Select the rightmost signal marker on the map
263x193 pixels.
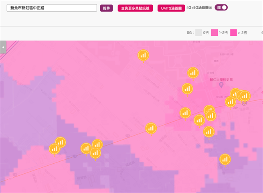tap(245, 96)
